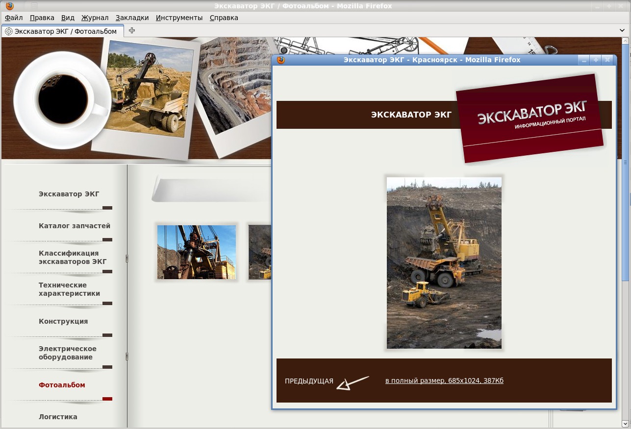
Task: Open Технические характеристики sidebar section
Action: click(69, 289)
